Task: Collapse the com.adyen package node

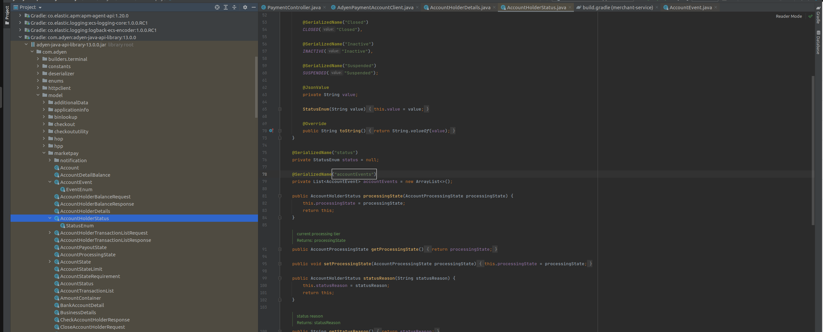Action: point(32,52)
